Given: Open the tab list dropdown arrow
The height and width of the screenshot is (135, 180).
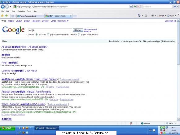Looking at the screenshot, I should point(15,16).
